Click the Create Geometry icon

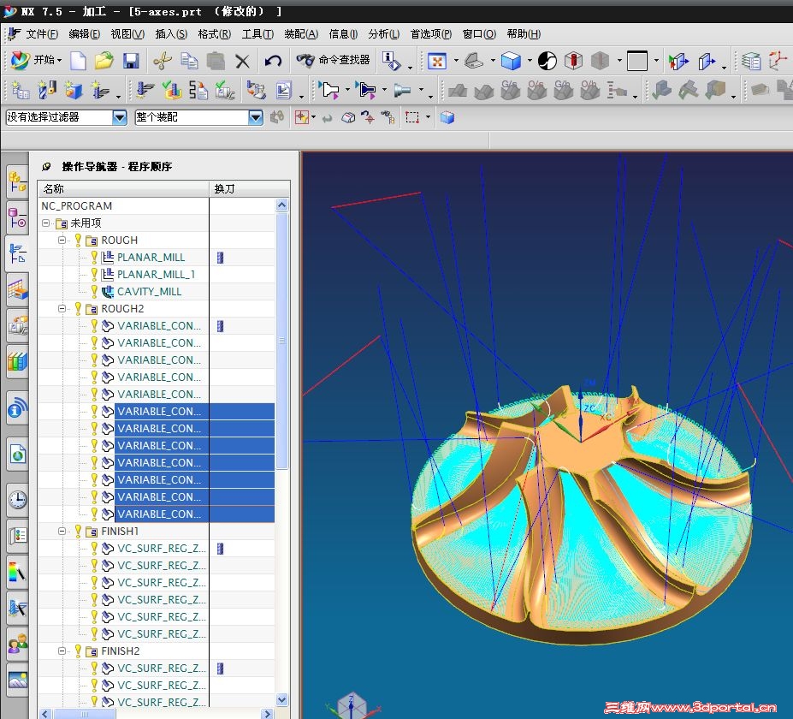point(74,90)
